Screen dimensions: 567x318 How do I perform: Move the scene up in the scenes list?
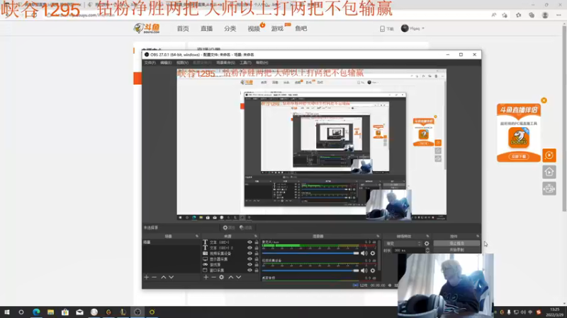tap(164, 277)
